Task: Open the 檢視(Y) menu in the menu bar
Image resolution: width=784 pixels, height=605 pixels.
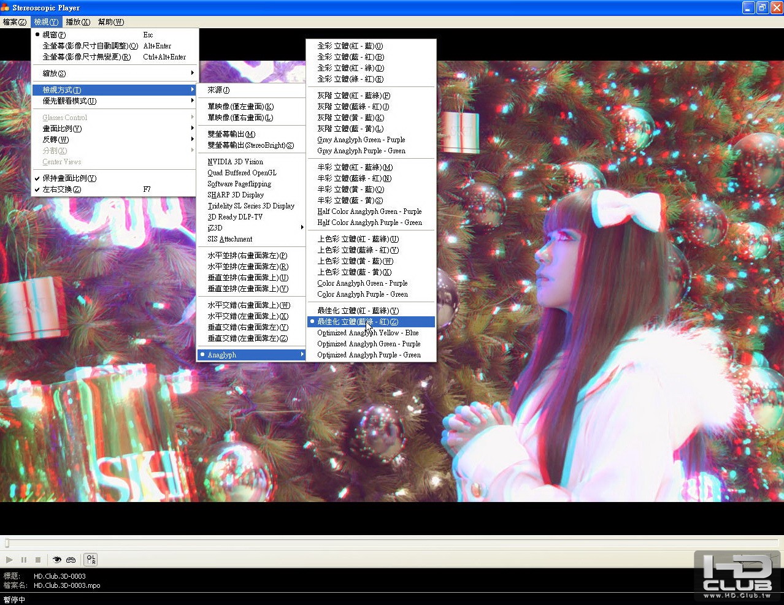Action: [47, 22]
